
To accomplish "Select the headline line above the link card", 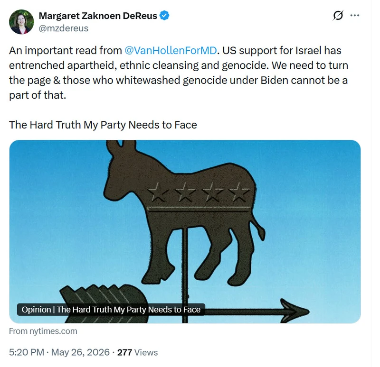I will click(x=103, y=125).
